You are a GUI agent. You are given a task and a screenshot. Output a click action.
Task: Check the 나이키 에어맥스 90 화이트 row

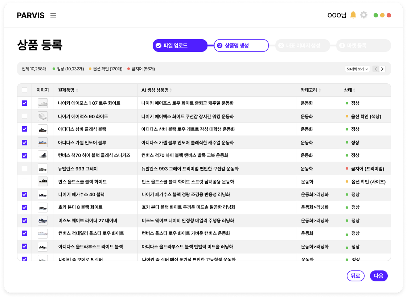(24, 116)
